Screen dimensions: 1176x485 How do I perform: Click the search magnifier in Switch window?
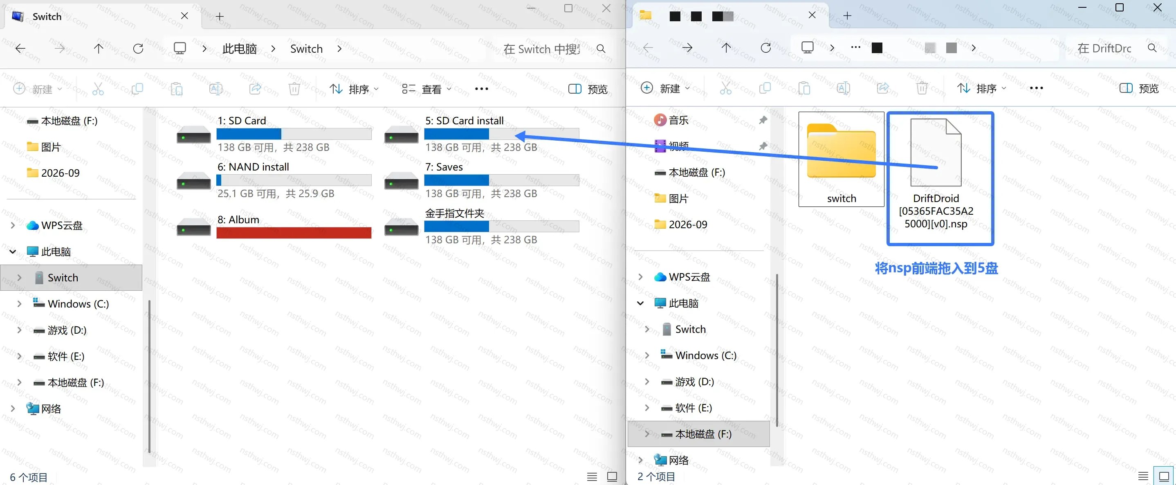[601, 49]
